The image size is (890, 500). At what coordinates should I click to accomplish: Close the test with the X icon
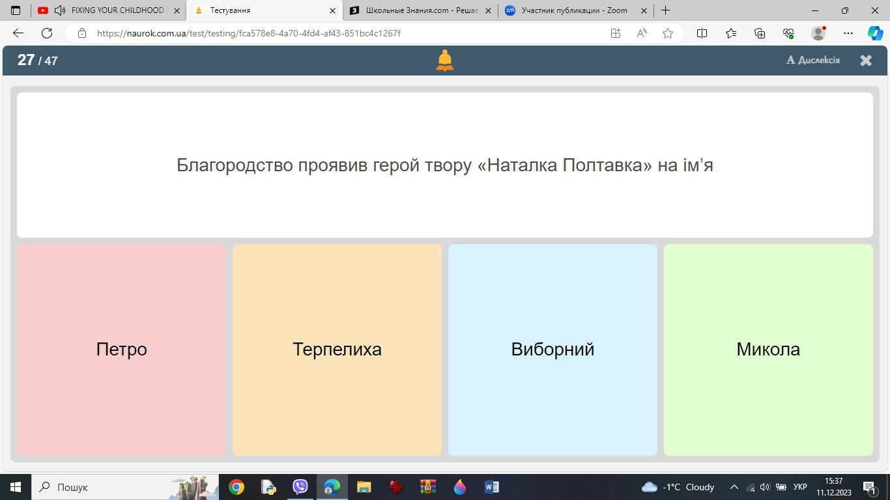(866, 60)
